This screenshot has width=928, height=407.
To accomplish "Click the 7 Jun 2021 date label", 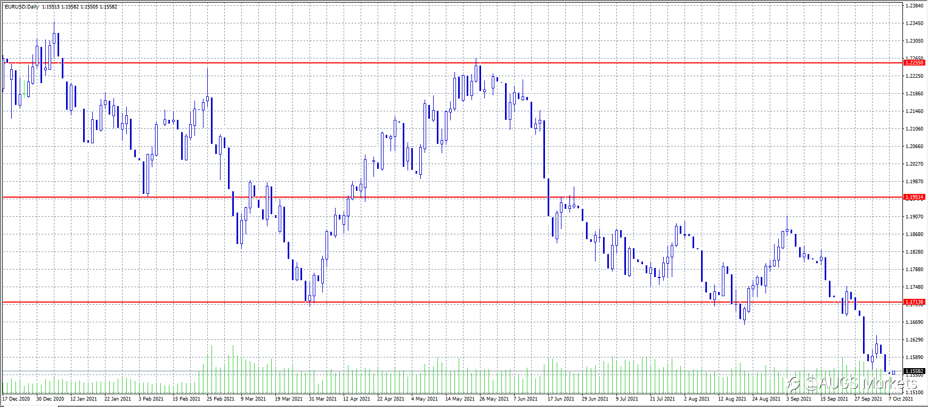I will 525,398.
